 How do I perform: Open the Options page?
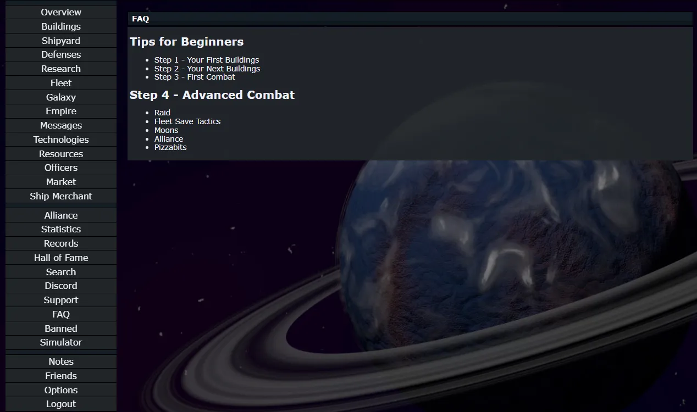point(61,390)
